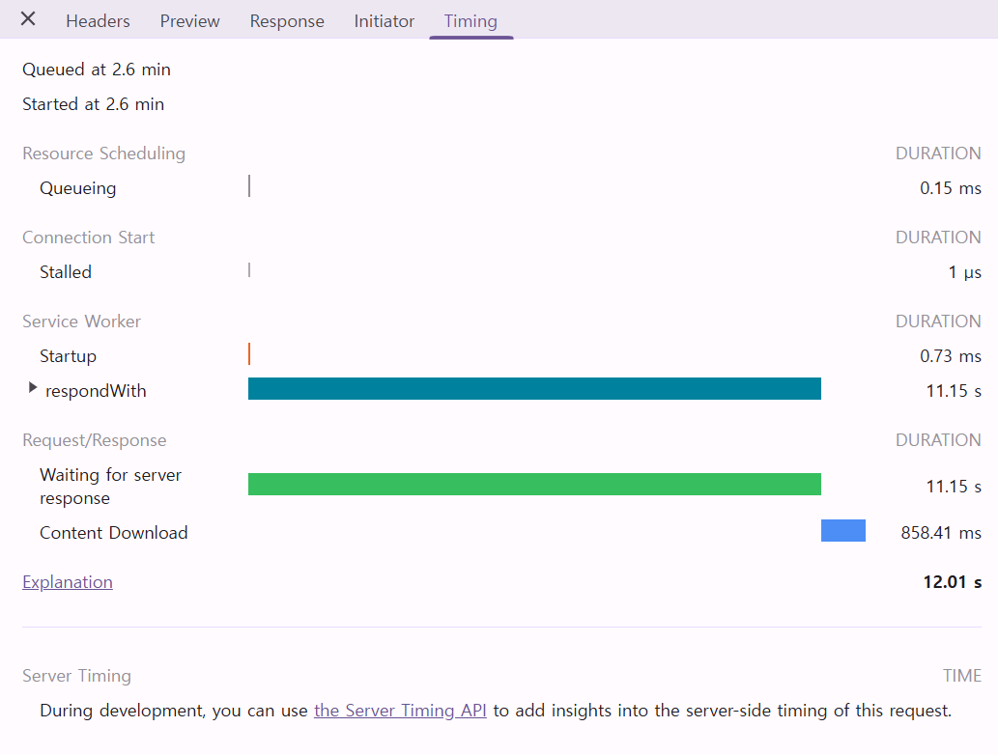Screen dimensions: 998x755
Task: Click the orange Startup timing marker
Action: tap(249, 354)
